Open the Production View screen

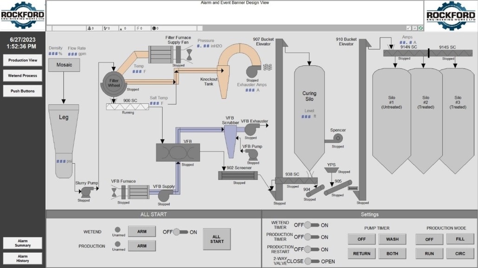[x=23, y=60]
